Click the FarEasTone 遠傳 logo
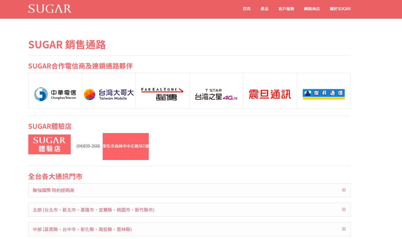The image size is (402, 239). [162, 94]
